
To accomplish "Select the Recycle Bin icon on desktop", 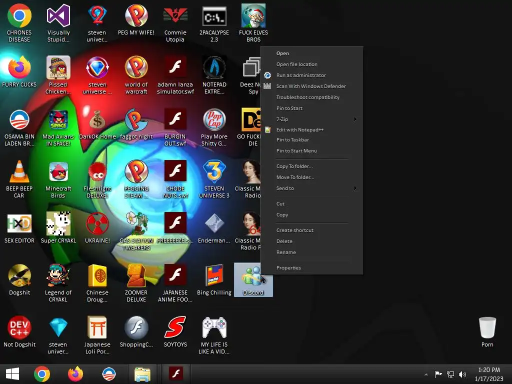I will pos(487,332).
